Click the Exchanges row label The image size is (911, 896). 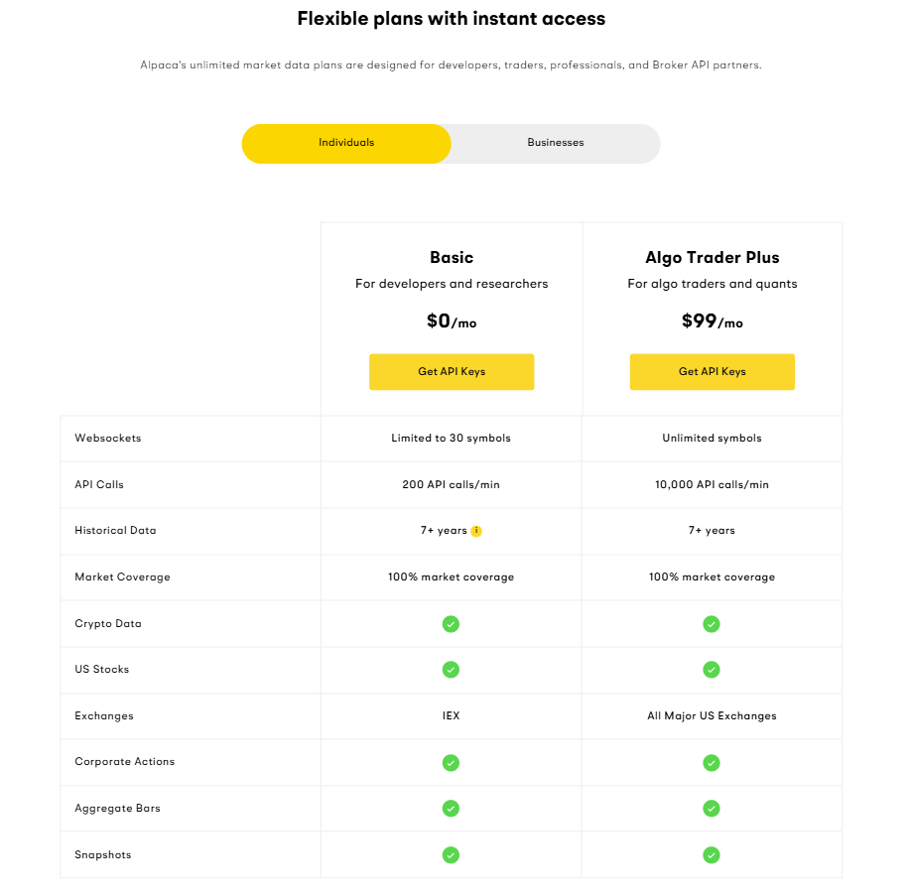click(104, 715)
